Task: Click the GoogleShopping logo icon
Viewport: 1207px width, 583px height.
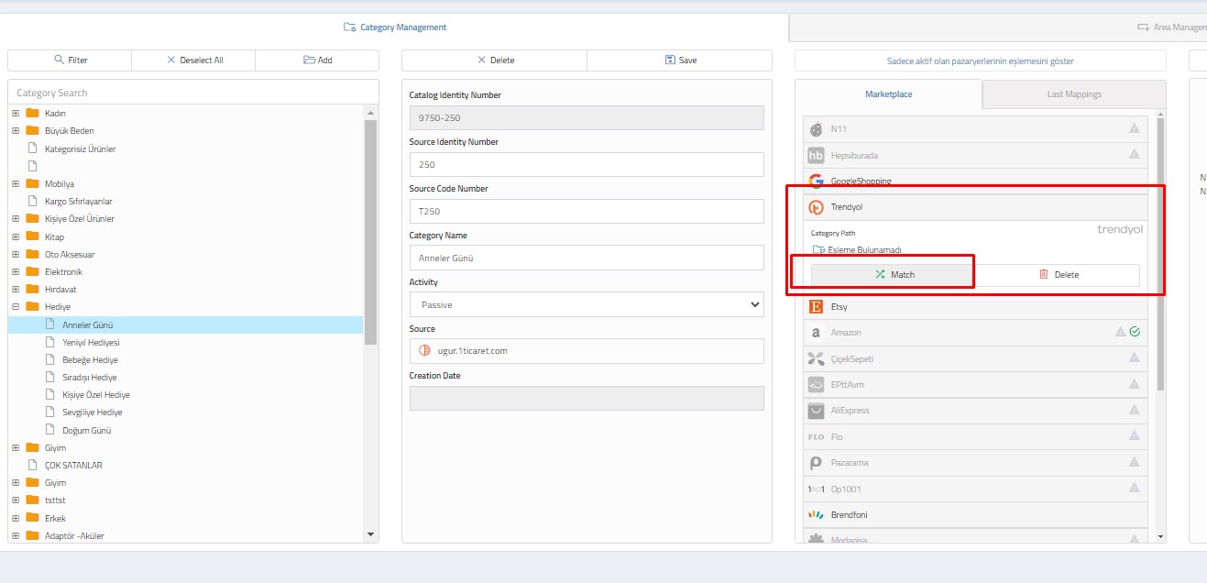Action: click(816, 181)
